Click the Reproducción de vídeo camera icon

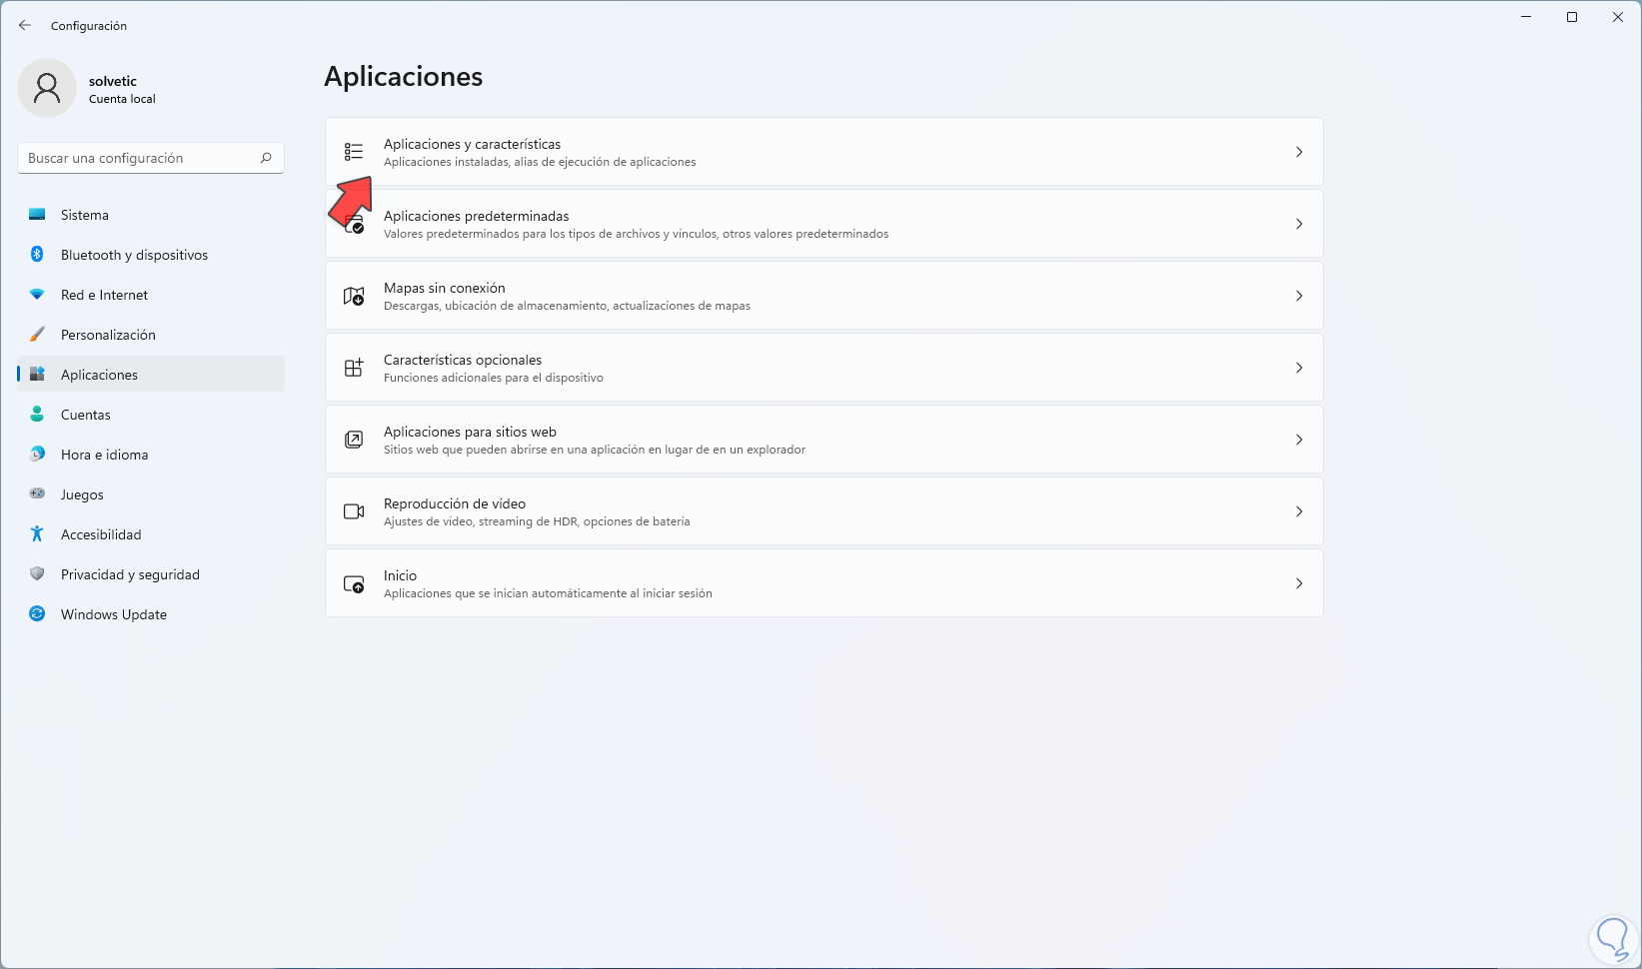point(354,511)
